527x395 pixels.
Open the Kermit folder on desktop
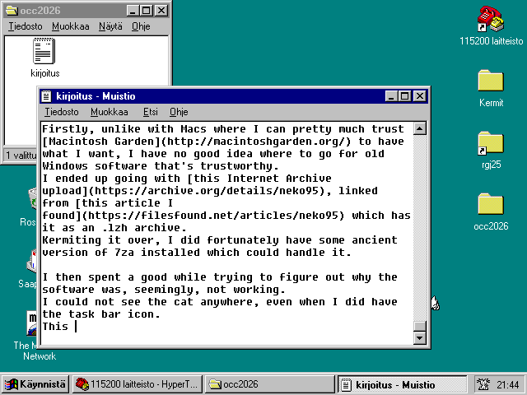[491, 88]
